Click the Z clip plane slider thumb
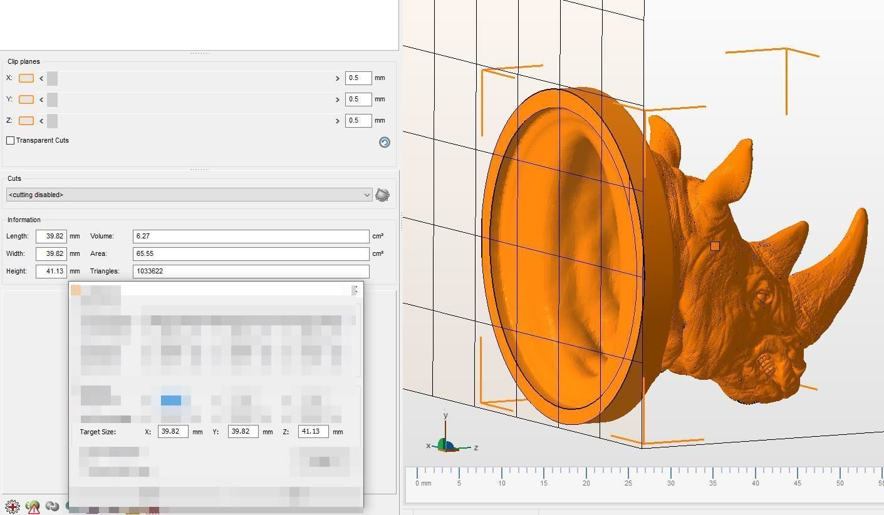 tap(52, 121)
